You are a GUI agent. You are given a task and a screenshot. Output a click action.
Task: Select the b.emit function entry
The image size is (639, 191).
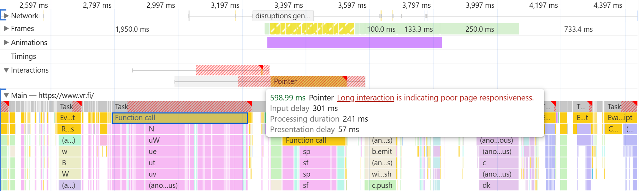382,152
